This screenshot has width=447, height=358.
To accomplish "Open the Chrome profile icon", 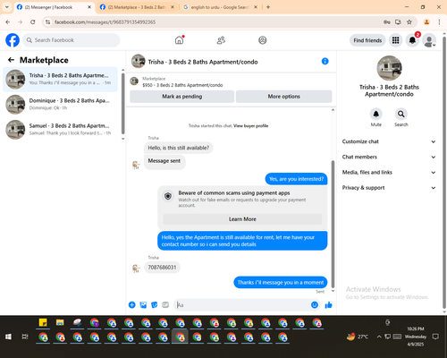I will tap(426, 21).
